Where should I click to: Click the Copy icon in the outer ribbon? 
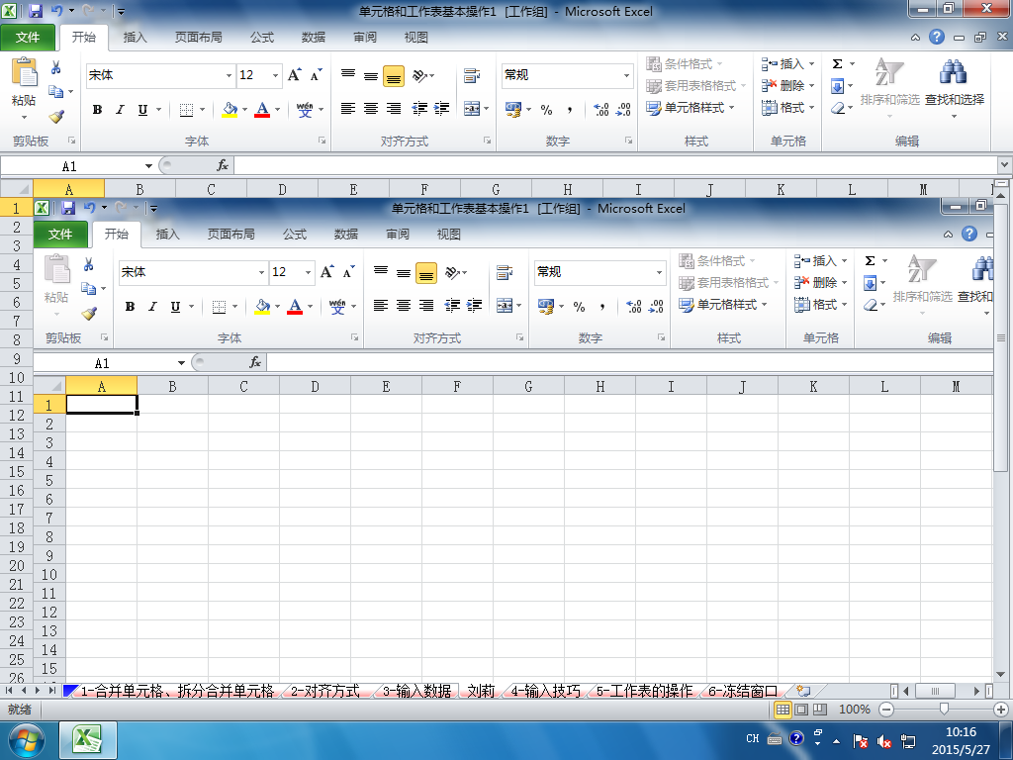[x=56, y=92]
